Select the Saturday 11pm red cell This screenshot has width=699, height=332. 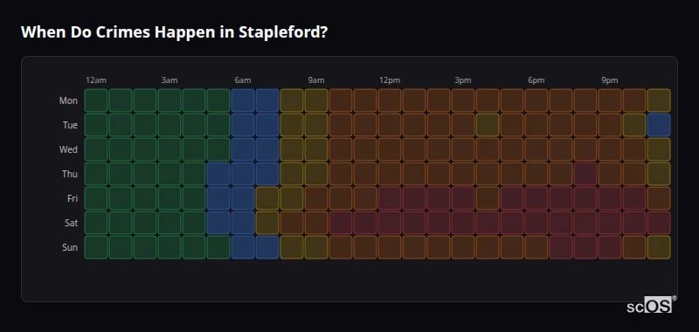tap(659, 223)
